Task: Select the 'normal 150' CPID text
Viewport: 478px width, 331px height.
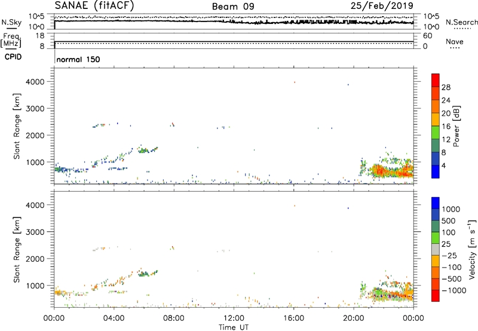Action: tap(78, 59)
